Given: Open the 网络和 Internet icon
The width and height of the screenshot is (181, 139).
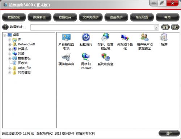Looking at the screenshot, I should 86,57.
